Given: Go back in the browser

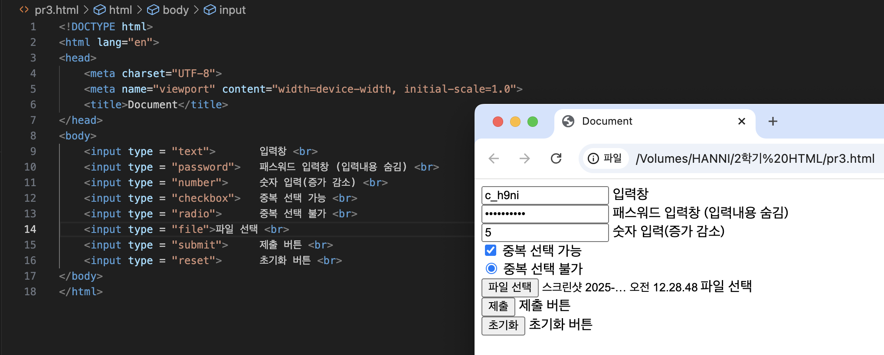Looking at the screenshot, I should pos(494,158).
